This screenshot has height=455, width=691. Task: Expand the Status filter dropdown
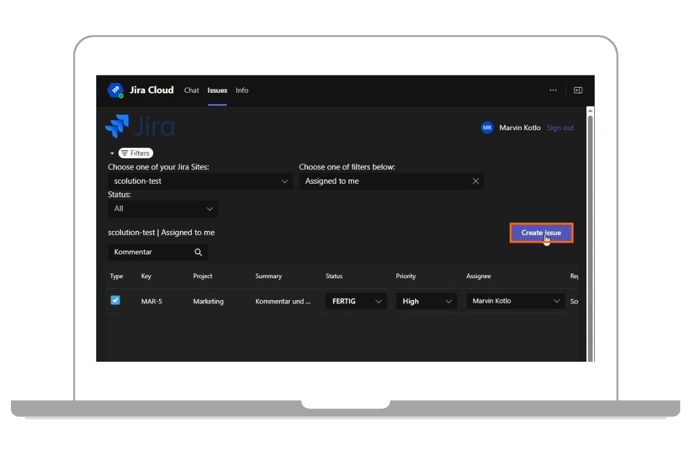[163, 209]
